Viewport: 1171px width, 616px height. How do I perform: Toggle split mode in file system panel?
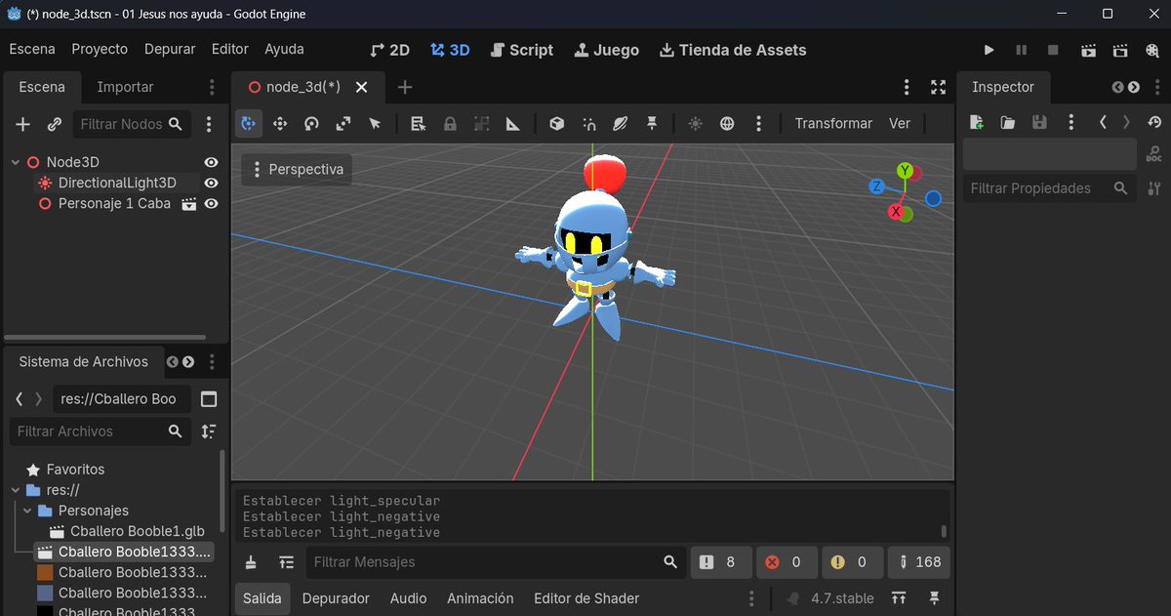click(x=209, y=399)
